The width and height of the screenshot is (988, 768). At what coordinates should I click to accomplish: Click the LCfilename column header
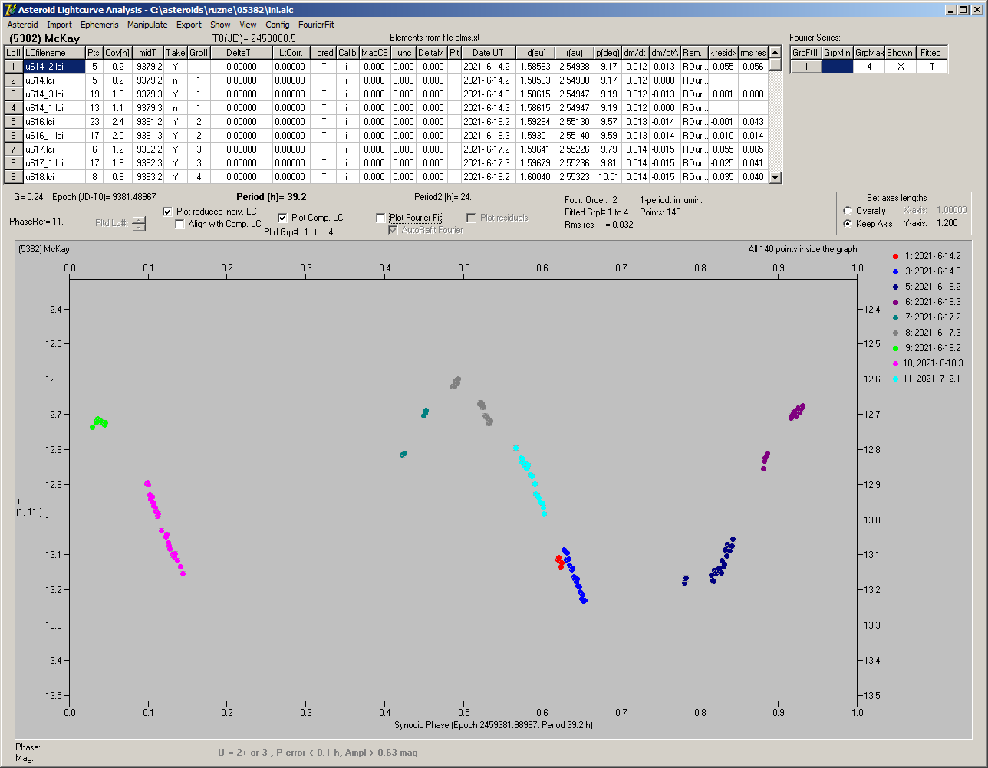(54, 53)
